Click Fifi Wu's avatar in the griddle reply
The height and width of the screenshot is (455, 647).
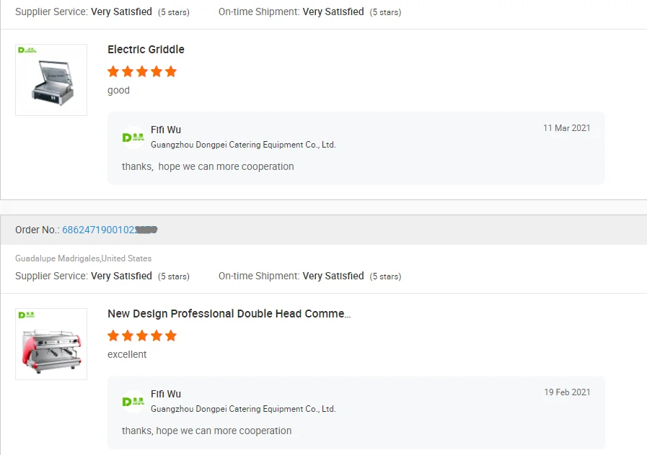click(133, 138)
